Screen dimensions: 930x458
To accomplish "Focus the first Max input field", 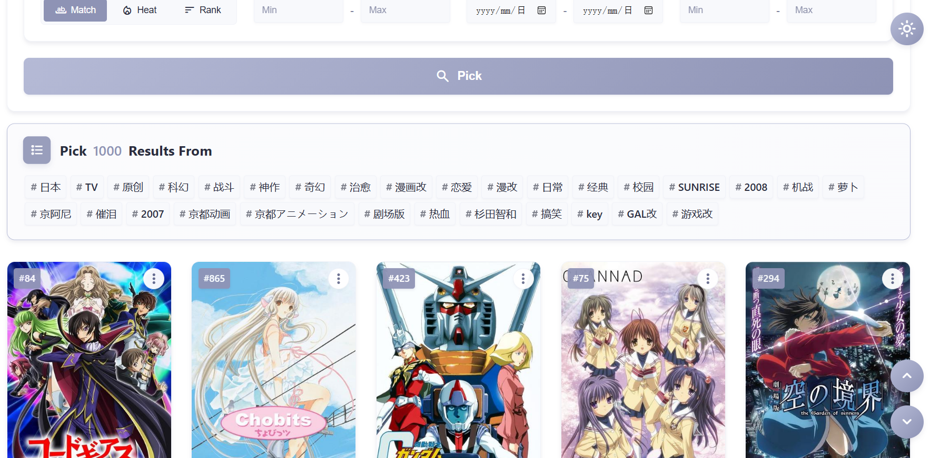I will pos(405,11).
